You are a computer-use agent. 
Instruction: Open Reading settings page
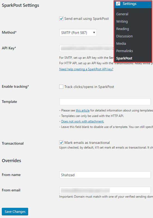pos(123,29)
